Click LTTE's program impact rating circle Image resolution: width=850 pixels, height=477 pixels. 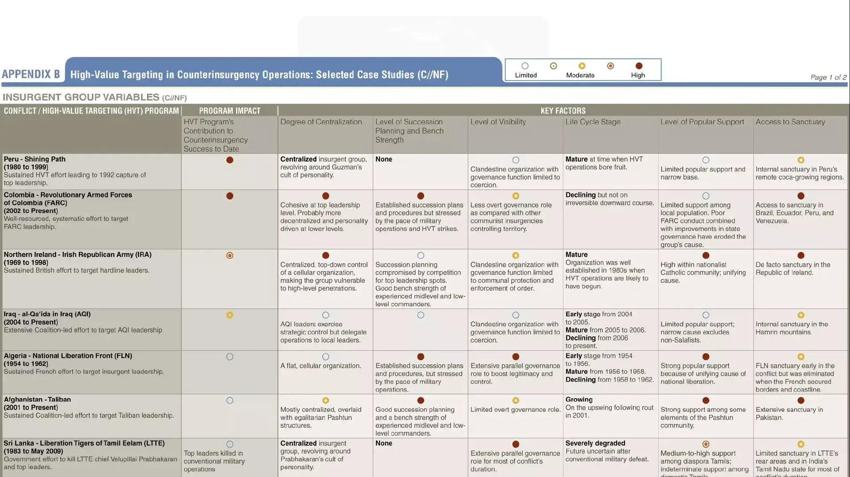pos(230,444)
